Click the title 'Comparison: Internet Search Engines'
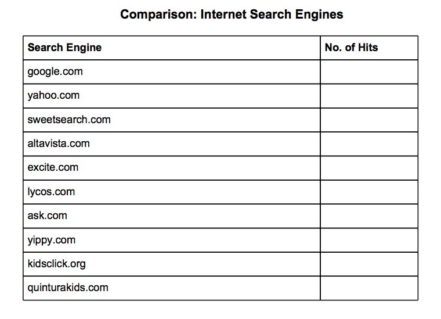Screen dimensions: 441x319 pos(231,13)
